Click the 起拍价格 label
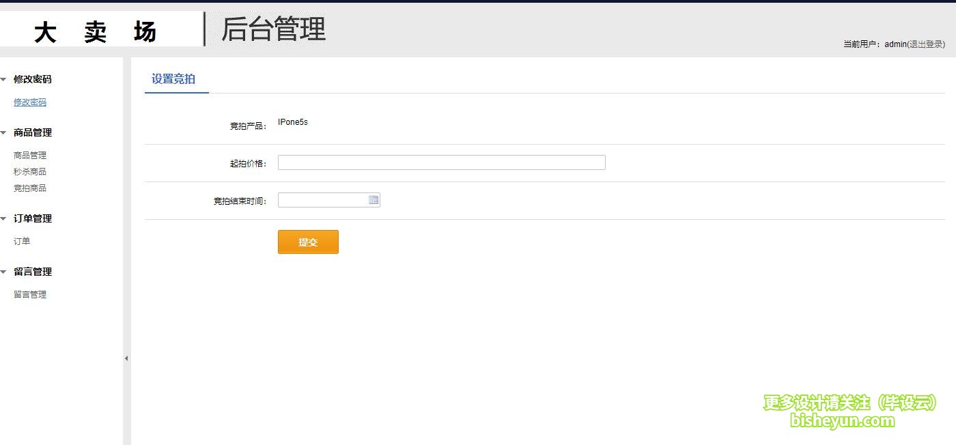This screenshot has width=956, height=445. 249,164
